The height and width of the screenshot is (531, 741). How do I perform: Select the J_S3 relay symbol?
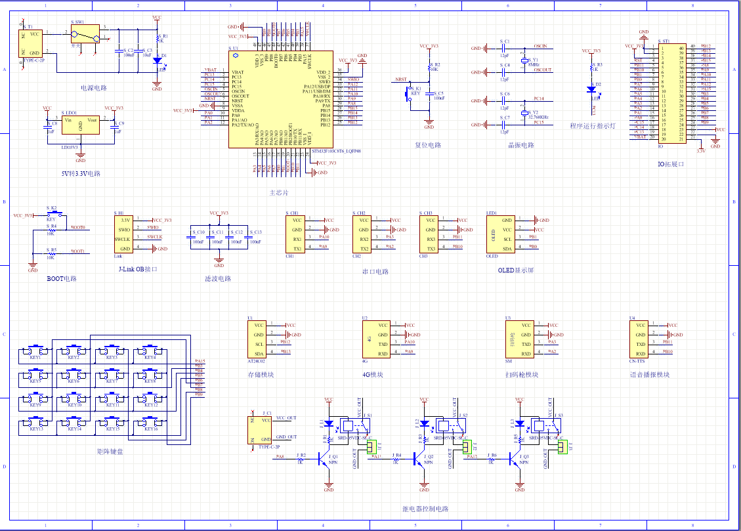point(546,425)
